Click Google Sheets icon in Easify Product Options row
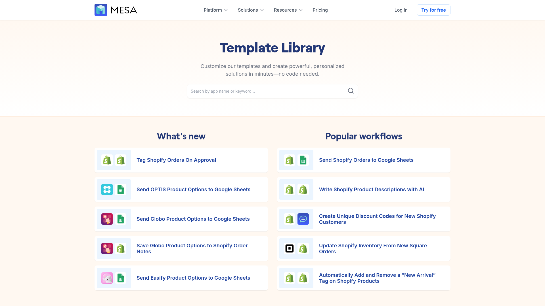545x306 pixels. [x=121, y=278]
